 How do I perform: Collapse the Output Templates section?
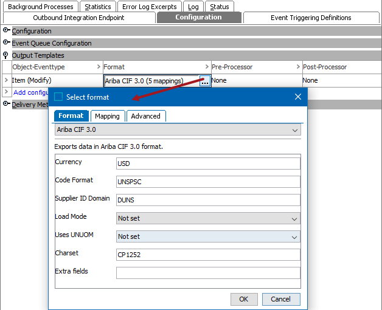point(6,55)
